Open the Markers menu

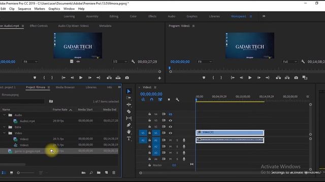click(40, 9)
